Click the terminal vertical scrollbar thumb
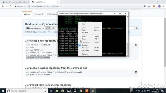This screenshot has width=166, height=93. pyautogui.click(x=127, y=49)
